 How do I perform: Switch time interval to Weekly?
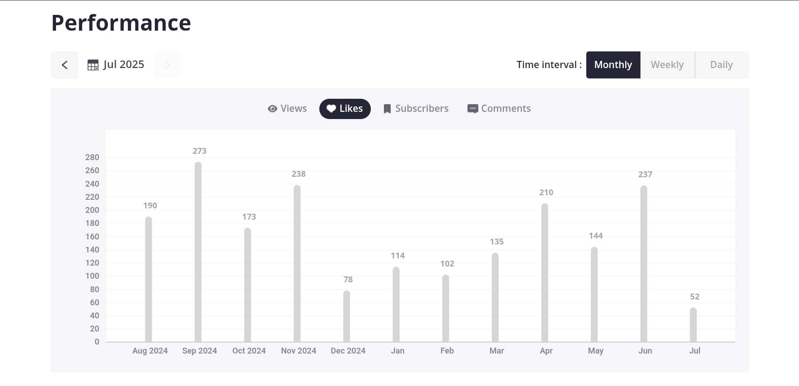[x=667, y=65]
